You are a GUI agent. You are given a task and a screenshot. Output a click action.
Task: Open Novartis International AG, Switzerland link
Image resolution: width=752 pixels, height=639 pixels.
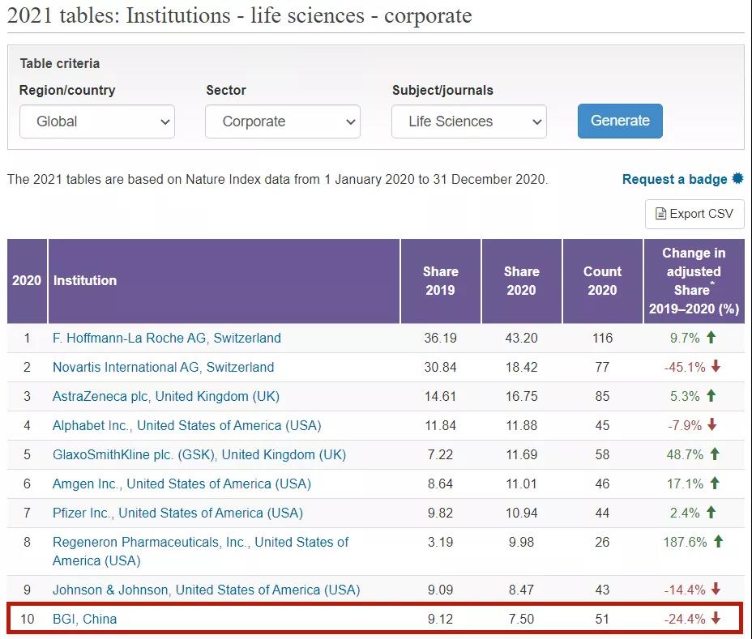(x=164, y=367)
